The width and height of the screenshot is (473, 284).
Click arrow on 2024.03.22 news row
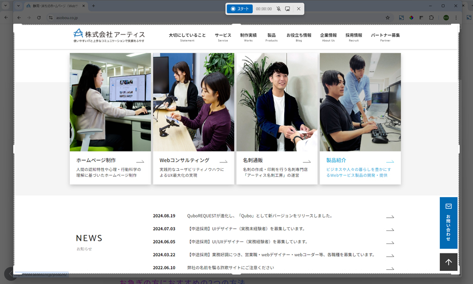tap(390, 256)
